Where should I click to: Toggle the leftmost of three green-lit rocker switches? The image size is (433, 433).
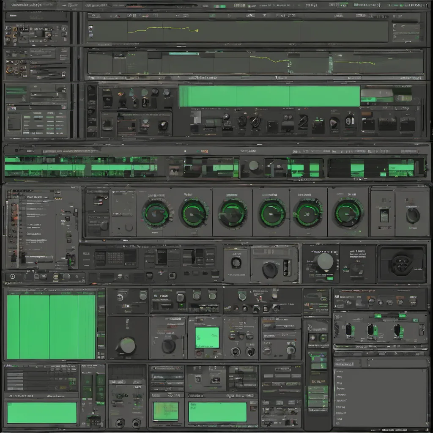348,330
